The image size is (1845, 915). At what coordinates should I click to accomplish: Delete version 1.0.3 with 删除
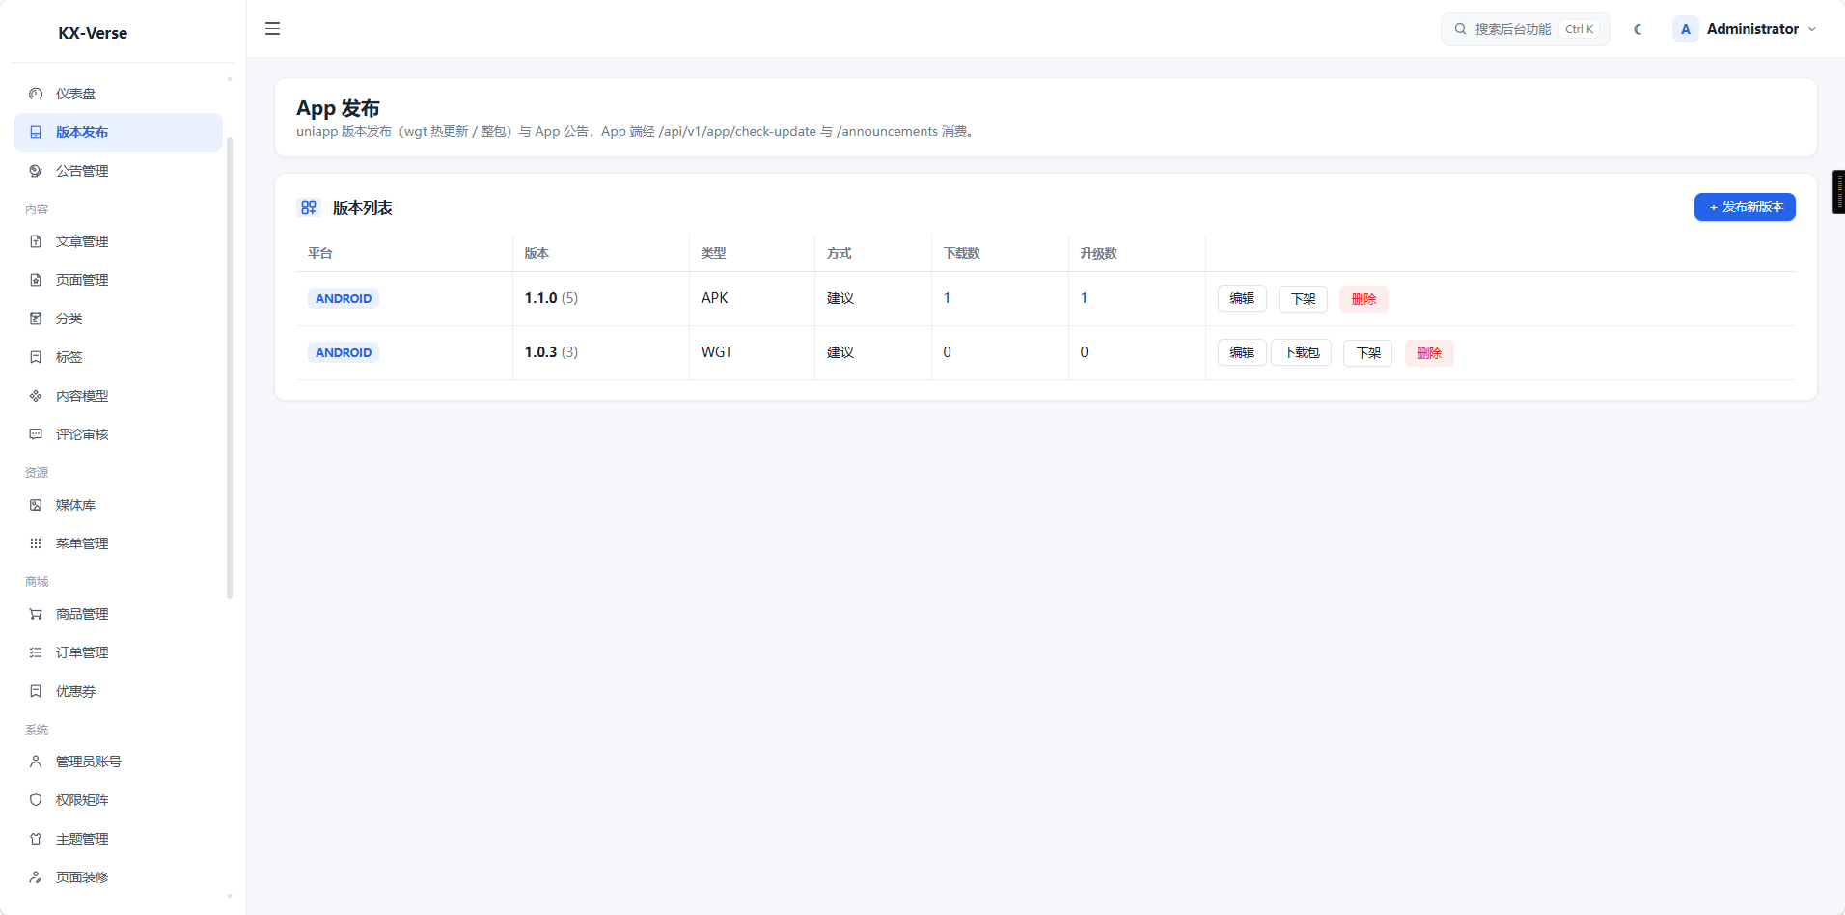click(1429, 353)
